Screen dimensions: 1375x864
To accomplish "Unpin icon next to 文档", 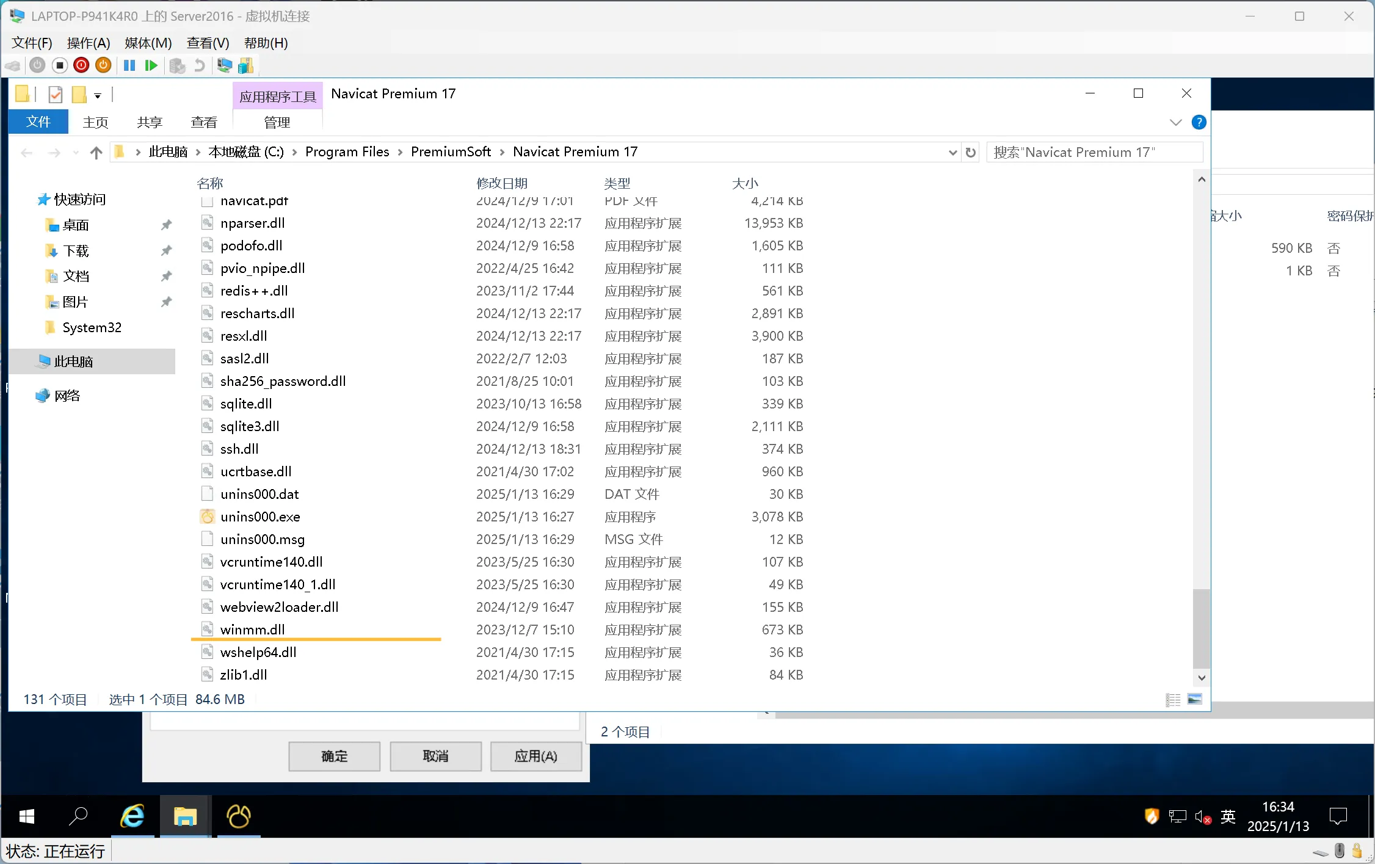I will pyautogui.click(x=166, y=277).
